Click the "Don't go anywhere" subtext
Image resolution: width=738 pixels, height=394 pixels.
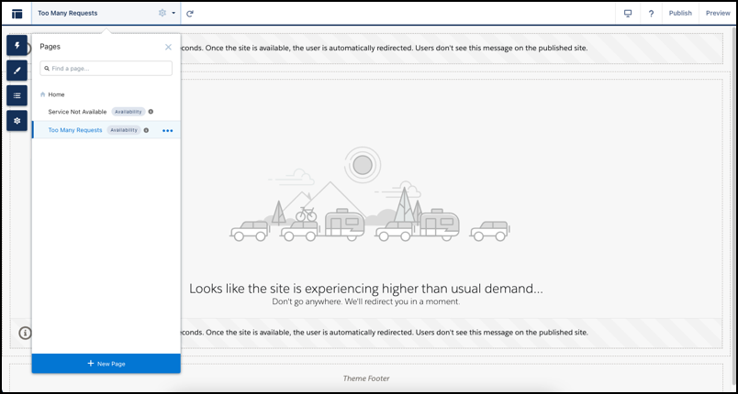[x=366, y=301]
